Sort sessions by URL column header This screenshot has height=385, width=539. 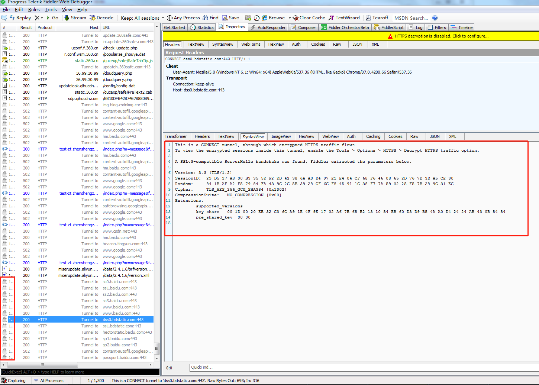click(127, 27)
